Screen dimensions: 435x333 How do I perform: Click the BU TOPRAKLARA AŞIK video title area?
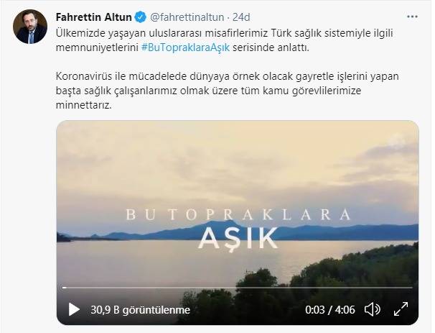(238, 229)
